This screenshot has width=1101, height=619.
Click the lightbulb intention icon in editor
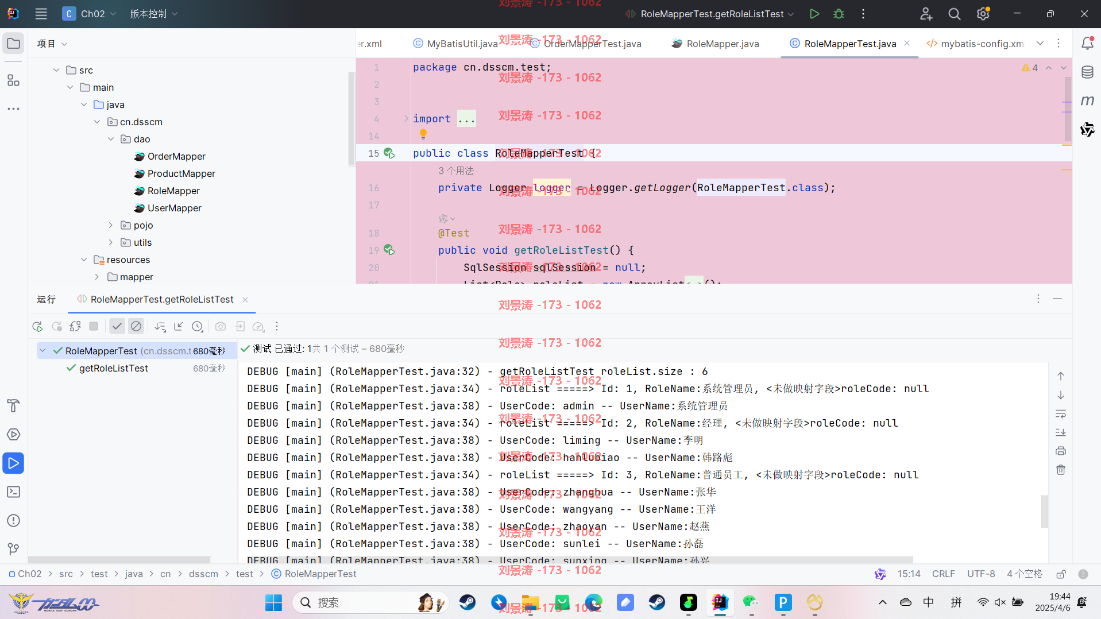click(423, 134)
